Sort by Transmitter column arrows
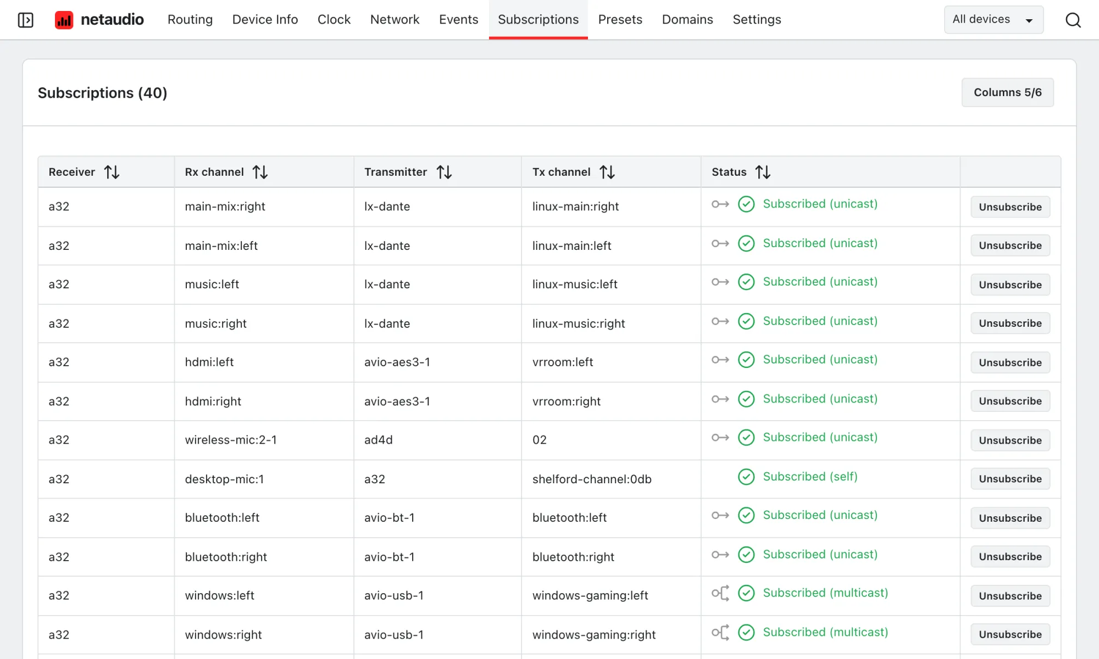The width and height of the screenshot is (1099, 659). pos(444,172)
